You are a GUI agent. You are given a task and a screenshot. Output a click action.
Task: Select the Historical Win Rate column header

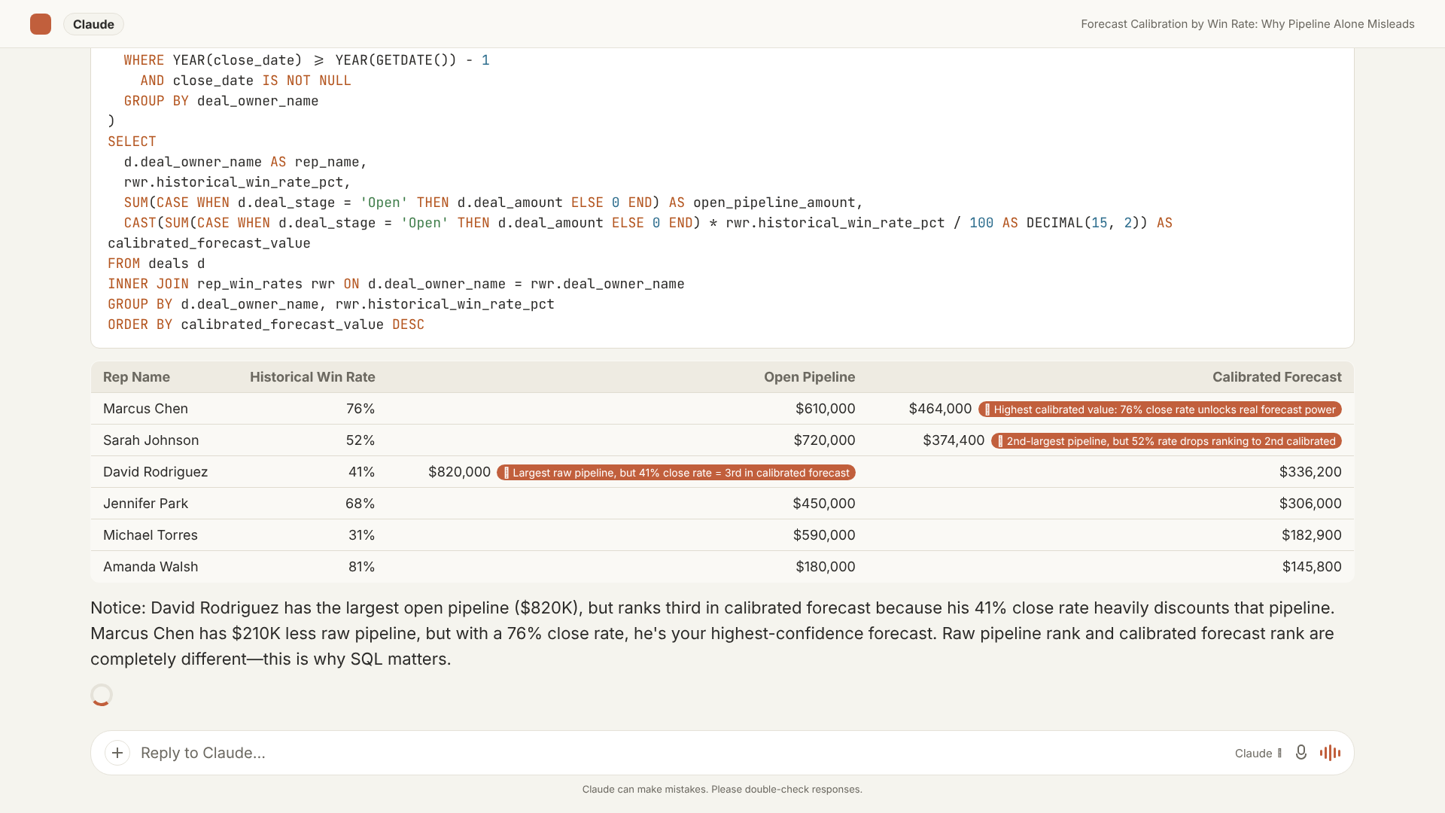click(312, 377)
